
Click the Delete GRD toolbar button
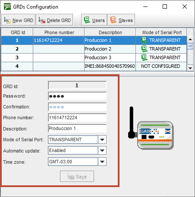54,20
